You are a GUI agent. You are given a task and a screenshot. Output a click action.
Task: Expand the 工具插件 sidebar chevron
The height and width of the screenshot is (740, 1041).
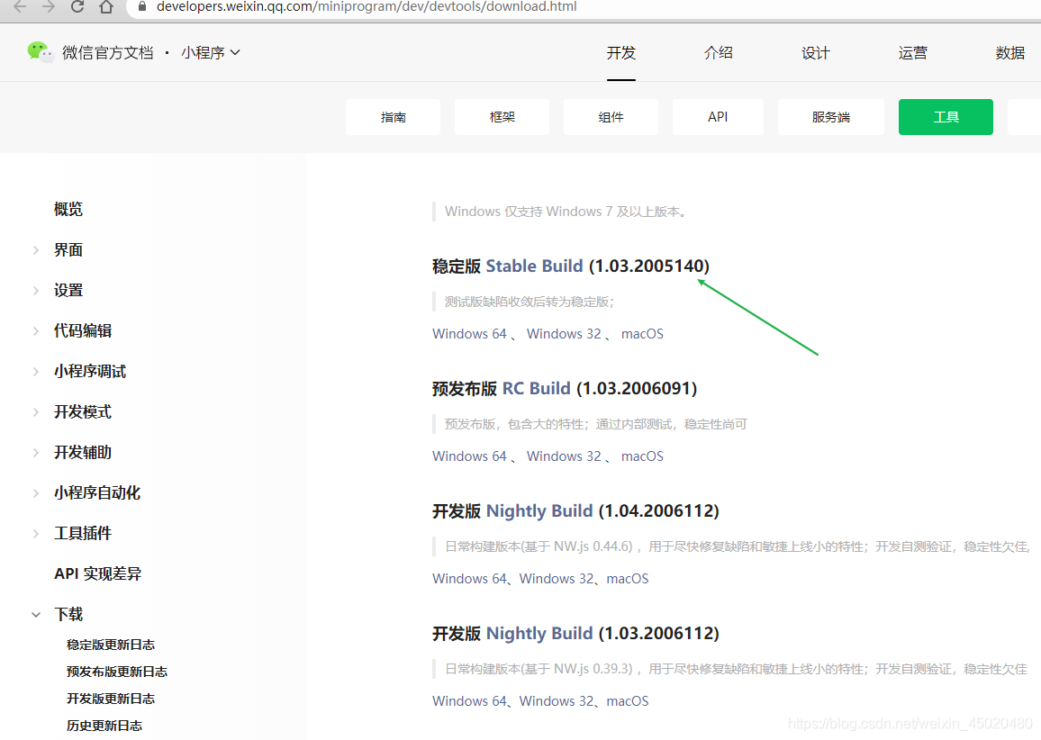coord(36,534)
